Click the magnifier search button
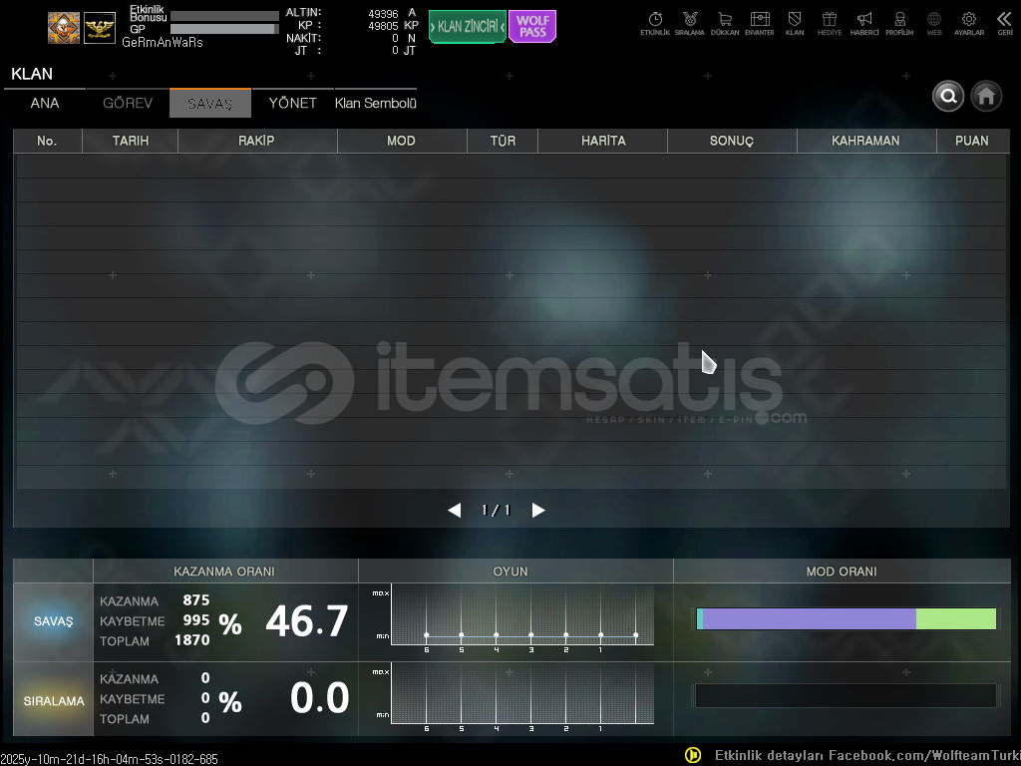The image size is (1021, 766). [948, 96]
